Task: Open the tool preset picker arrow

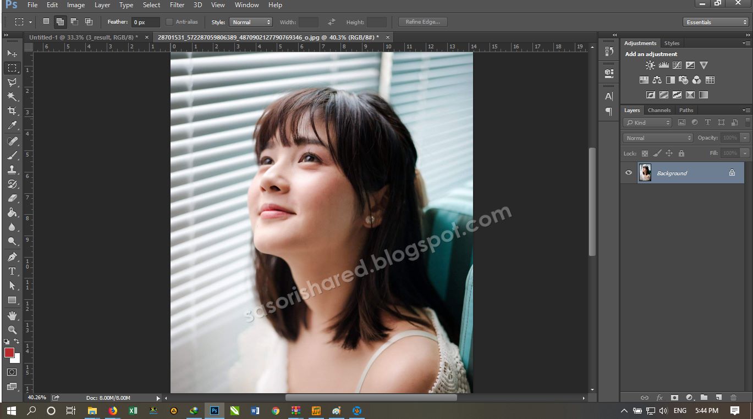Action: click(30, 23)
